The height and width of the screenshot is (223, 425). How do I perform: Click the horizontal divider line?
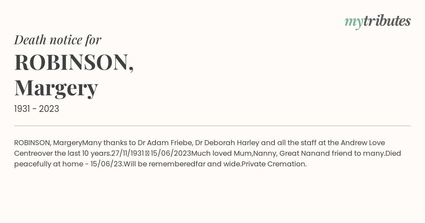pyautogui.click(x=212, y=126)
